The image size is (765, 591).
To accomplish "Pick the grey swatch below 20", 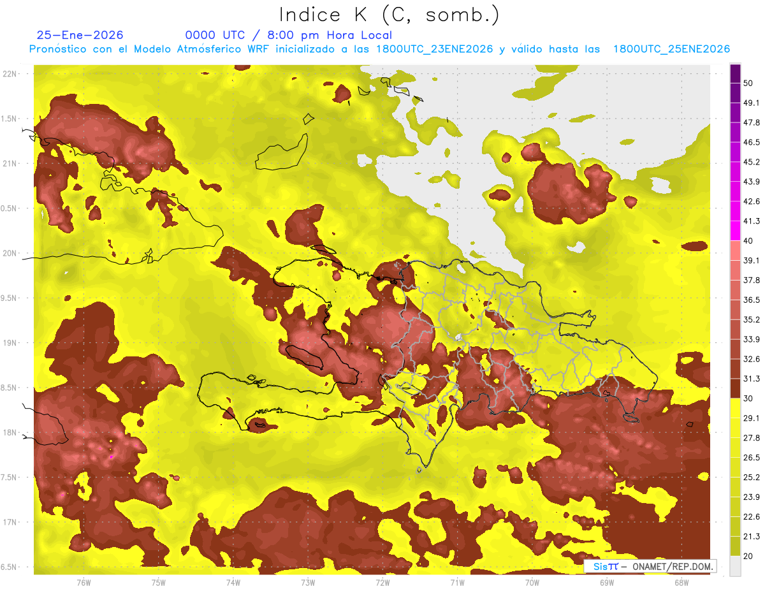I will click(x=735, y=566).
